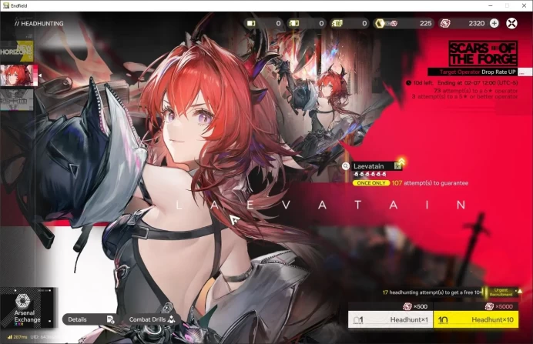Select the greyed banner below Laevatain thumbnail
533x344 pixels.
(17, 100)
